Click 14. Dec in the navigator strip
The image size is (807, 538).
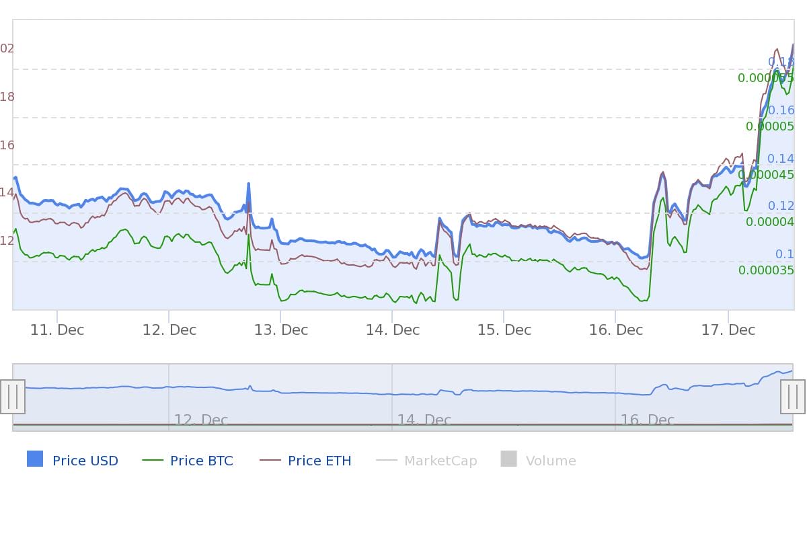click(424, 420)
